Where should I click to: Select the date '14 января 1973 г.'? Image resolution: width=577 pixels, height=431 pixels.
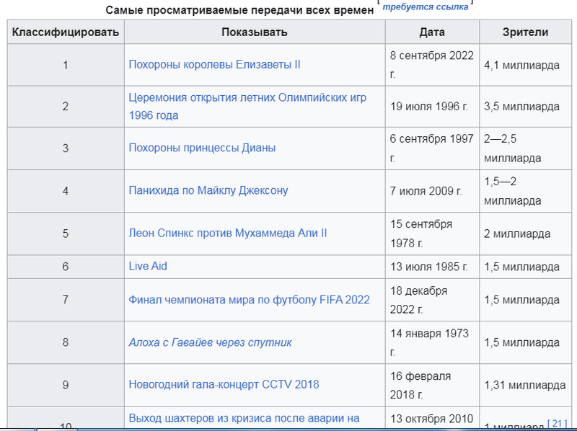point(429,342)
